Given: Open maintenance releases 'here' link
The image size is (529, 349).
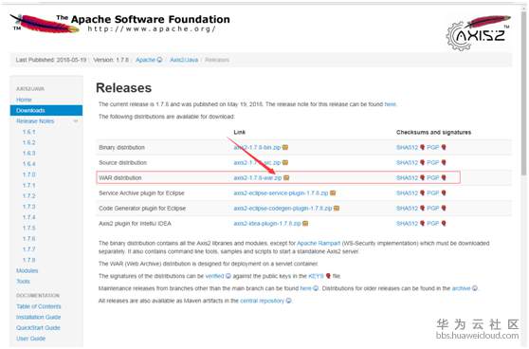Looking at the screenshot, I should coord(306,288).
